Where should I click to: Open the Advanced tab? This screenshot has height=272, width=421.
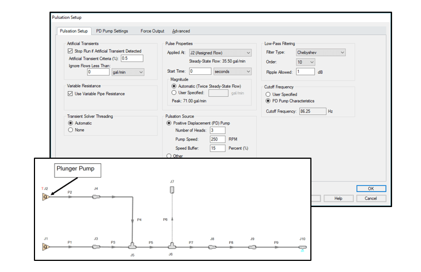[181, 31]
